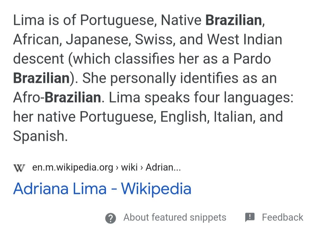The width and height of the screenshot is (316, 229).
Task: Click "Spanish." on the snippet's last line
Action: pos(40,136)
